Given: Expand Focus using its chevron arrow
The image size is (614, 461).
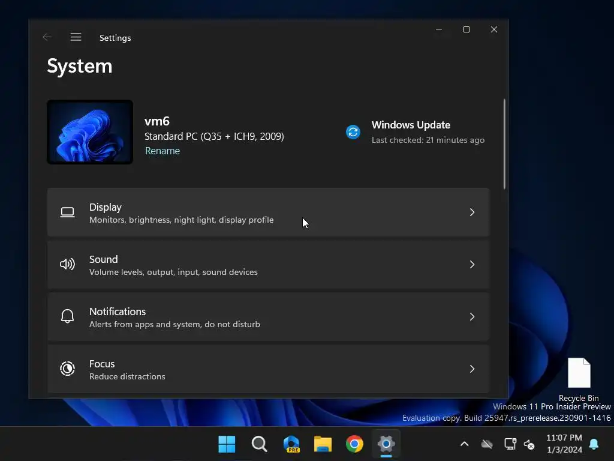Looking at the screenshot, I should [x=472, y=369].
